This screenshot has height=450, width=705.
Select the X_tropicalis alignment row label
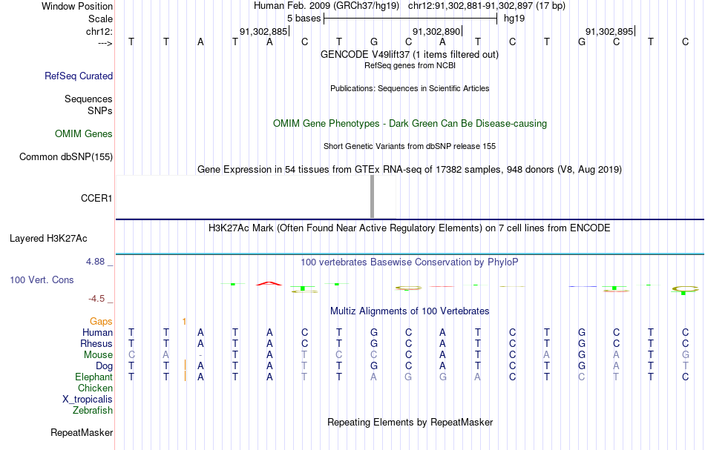[x=88, y=400]
